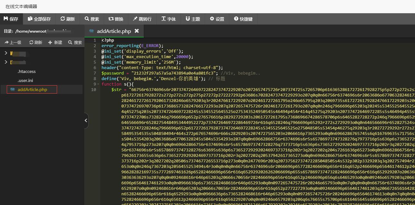Select the second folder icon in the file tree

point(12,62)
